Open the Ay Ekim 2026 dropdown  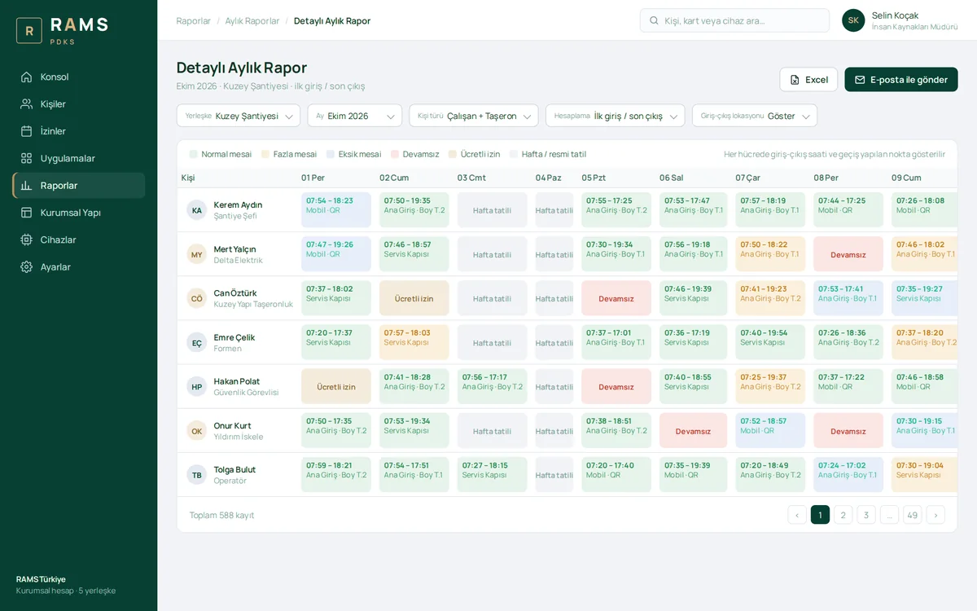355,116
